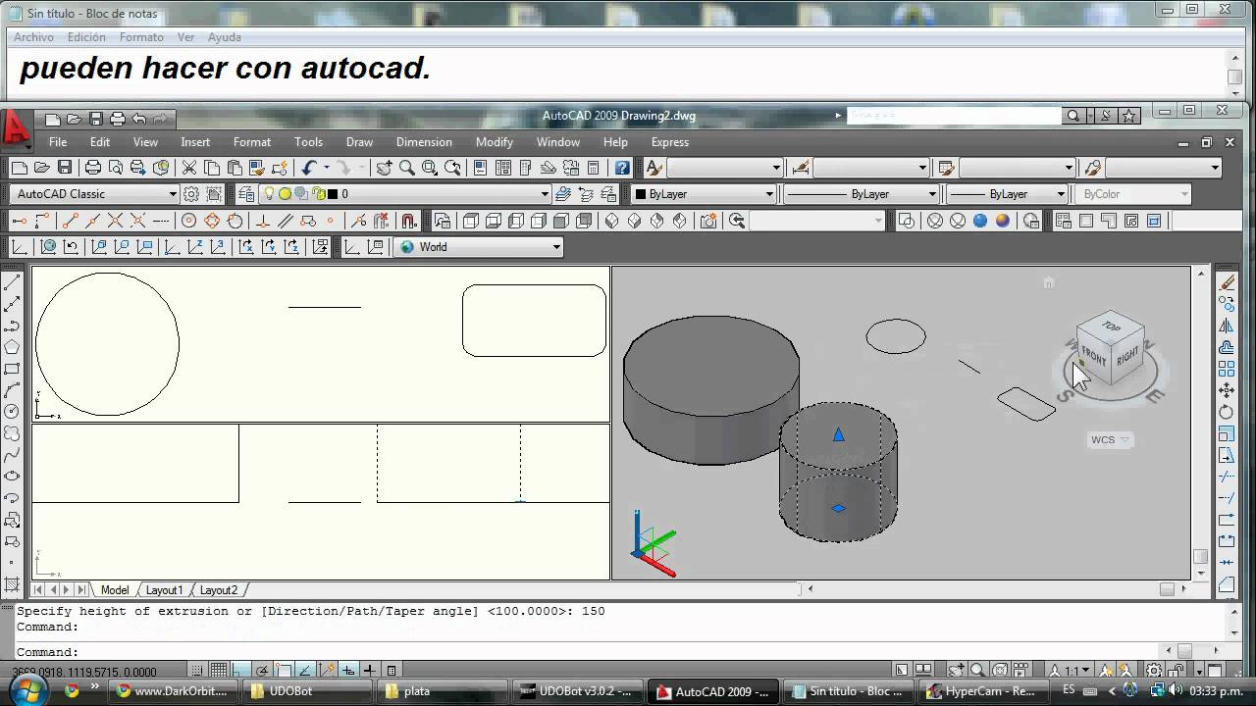The image size is (1256, 706).
Task: Open the Dimension menu
Action: 424,142
